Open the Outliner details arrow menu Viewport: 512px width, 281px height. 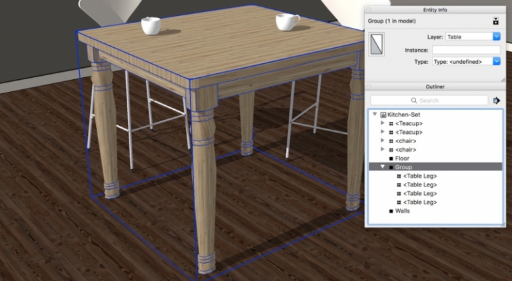[497, 101]
